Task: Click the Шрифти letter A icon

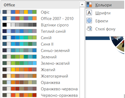Action: (89, 13)
